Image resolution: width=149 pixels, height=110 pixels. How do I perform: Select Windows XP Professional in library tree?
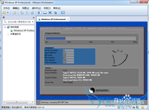(24, 30)
